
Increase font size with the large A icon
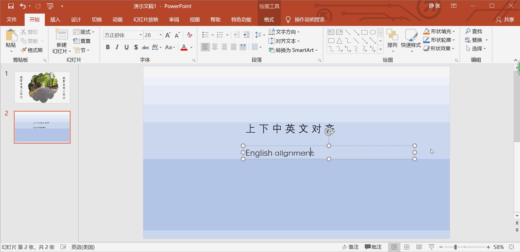coord(168,35)
